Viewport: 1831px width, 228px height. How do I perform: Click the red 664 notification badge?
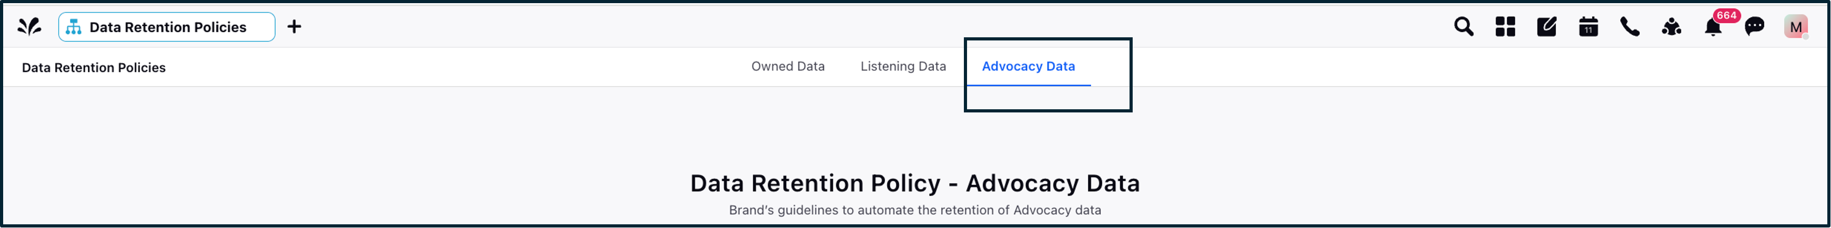click(1726, 16)
